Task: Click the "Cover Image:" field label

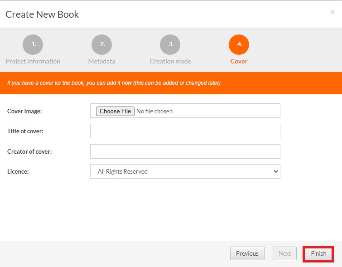Action: [x=24, y=111]
